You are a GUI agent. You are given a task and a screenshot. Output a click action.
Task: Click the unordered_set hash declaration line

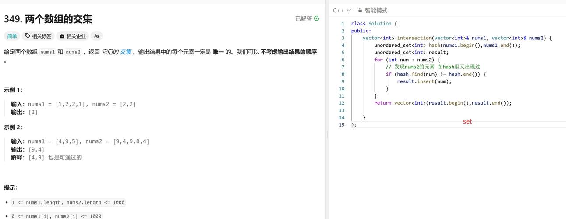pyautogui.click(x=447, y=45)
